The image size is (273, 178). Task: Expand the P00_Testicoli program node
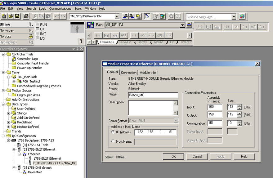pyautogui.click(x=14, y=82)
